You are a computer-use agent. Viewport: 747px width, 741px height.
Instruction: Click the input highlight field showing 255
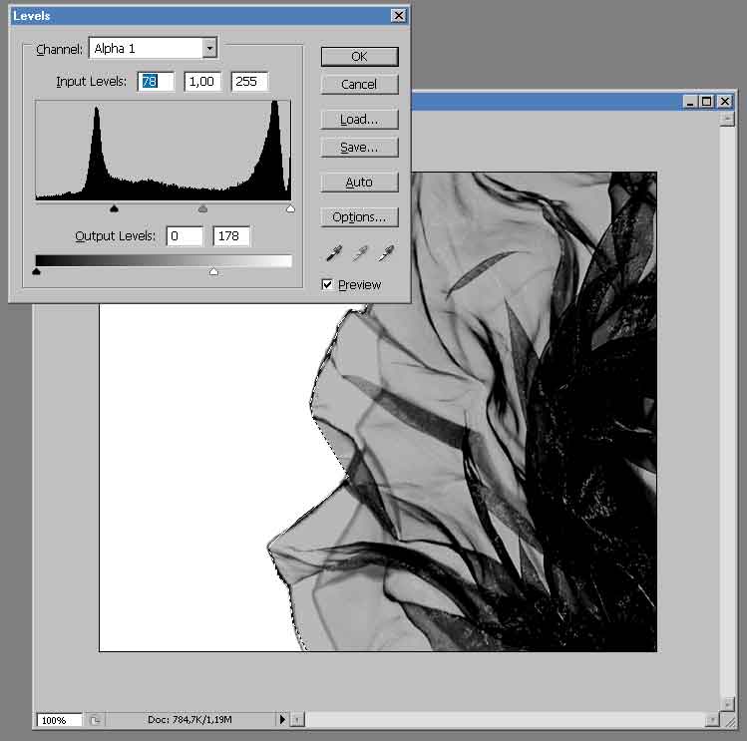[249, 82]
